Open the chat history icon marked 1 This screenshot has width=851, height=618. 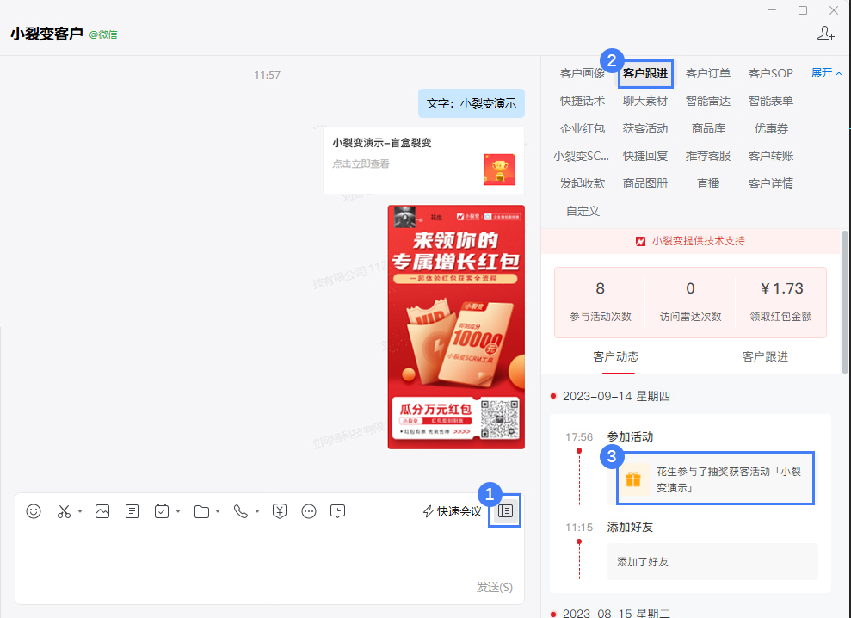[x=505, y=510]
